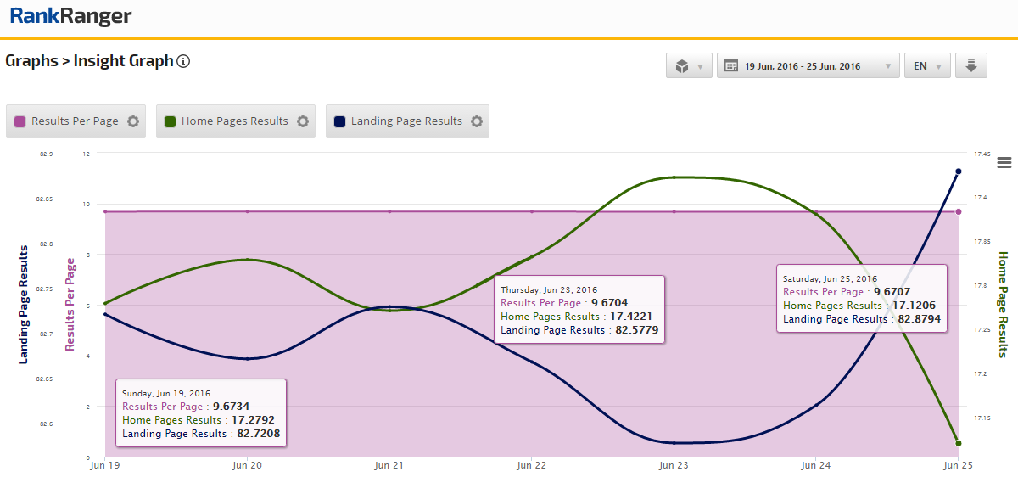Click the green Home Pages Results swatch

point(171,121)
